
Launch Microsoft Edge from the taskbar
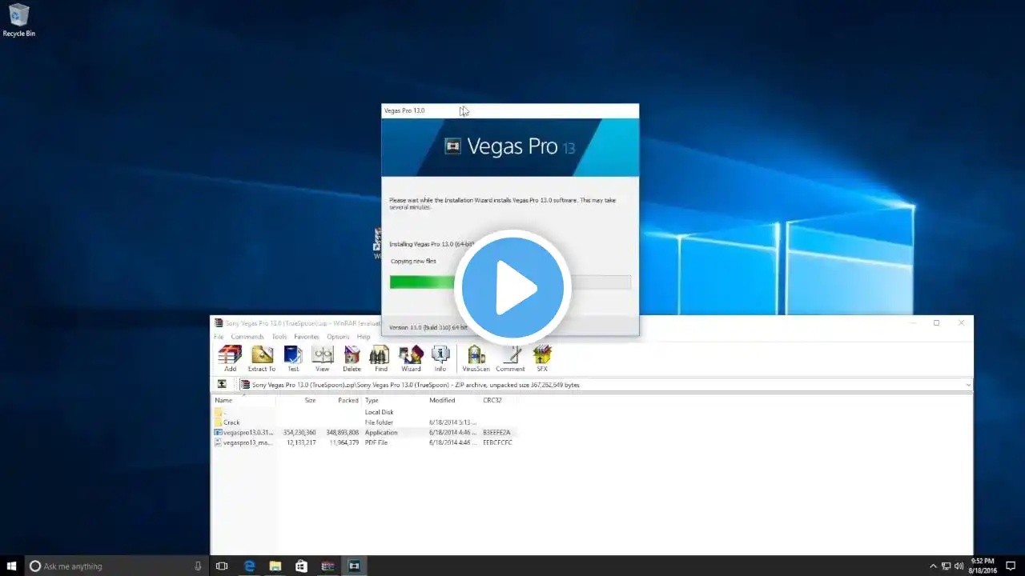[249, 566]
